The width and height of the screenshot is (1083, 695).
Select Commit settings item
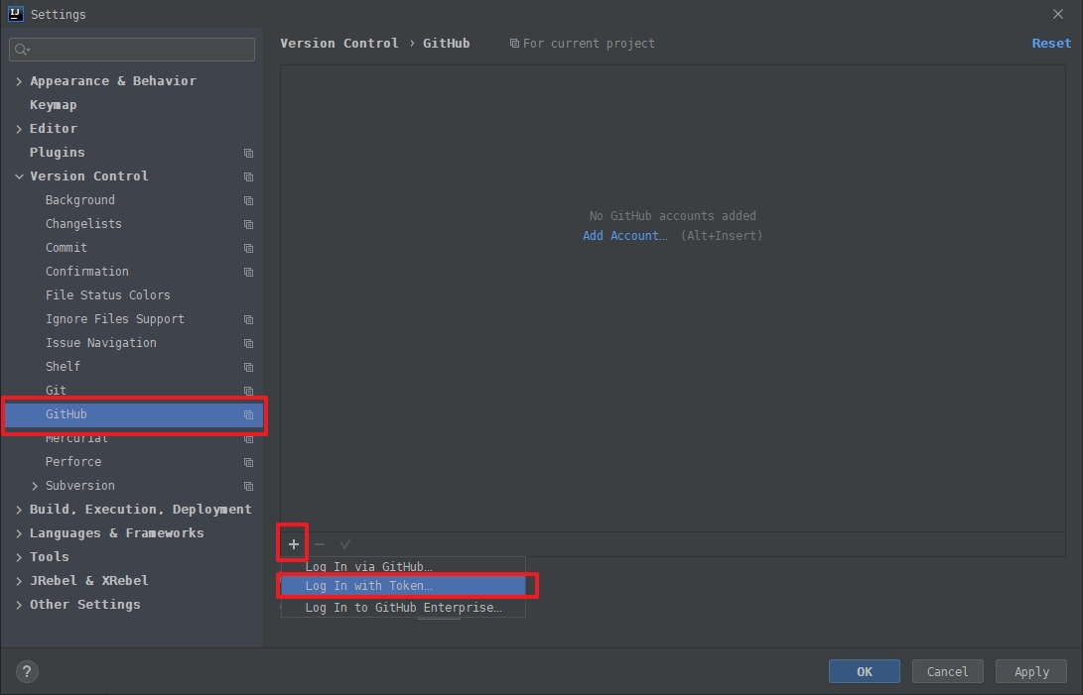click(x=67, y=248)
